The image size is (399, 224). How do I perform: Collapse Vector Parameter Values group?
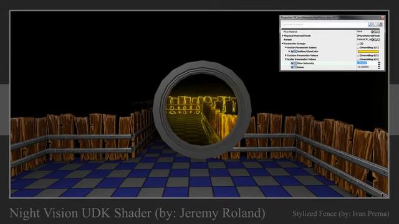(286, 47)
